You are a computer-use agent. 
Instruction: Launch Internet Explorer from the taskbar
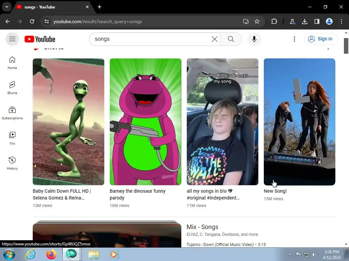coord(30,254)
